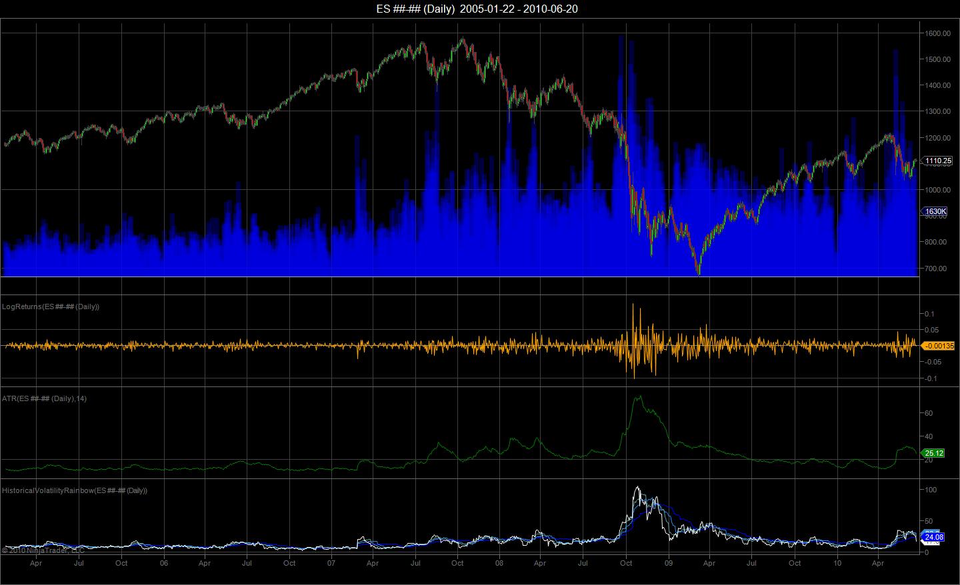Click the 20 label on ATR axis
Screen dimensions: 960x585
point(929,460)
